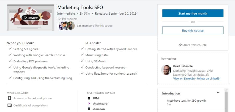The width and height of the screenshot is (235, 112).
Task: Click Certificate of completion text
Action: pos(31,106)
